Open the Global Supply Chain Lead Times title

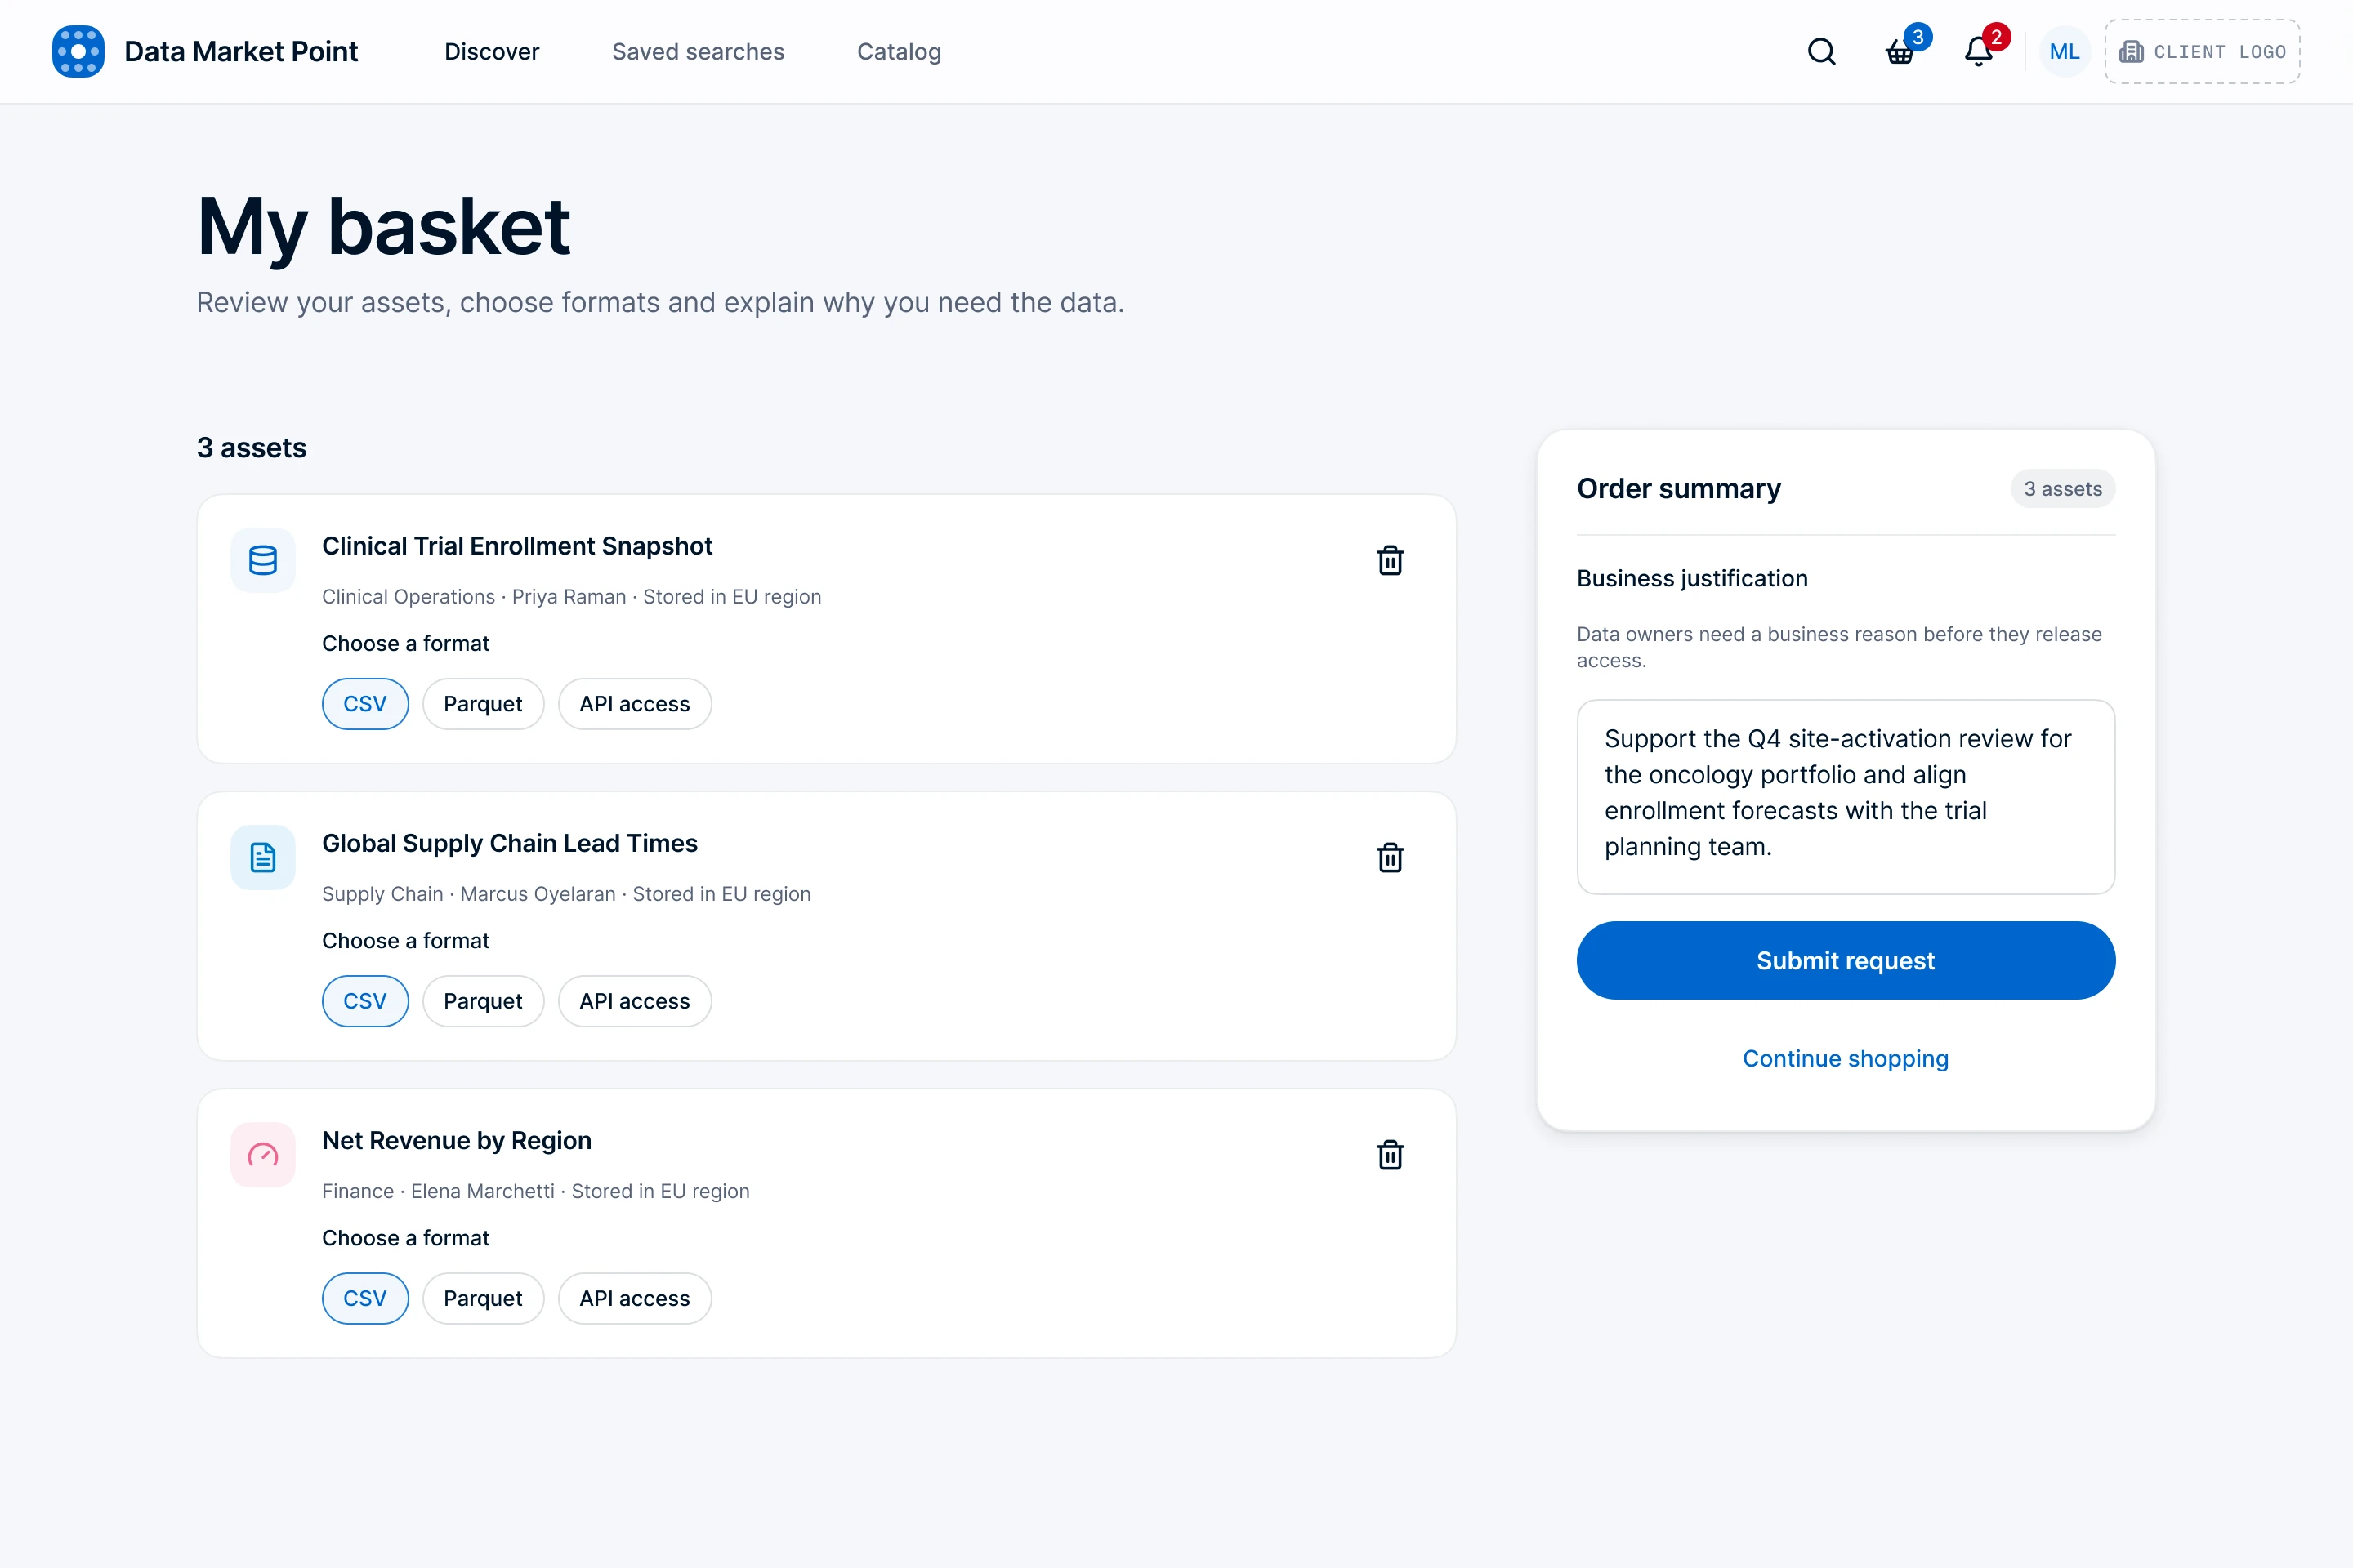[x=510, y=843]
